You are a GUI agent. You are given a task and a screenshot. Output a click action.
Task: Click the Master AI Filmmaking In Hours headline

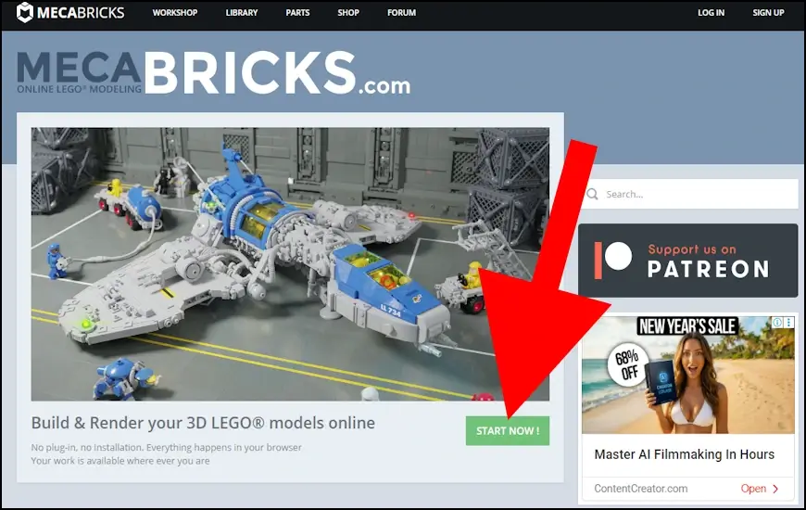pyautogui.click(x=685, y=454)
